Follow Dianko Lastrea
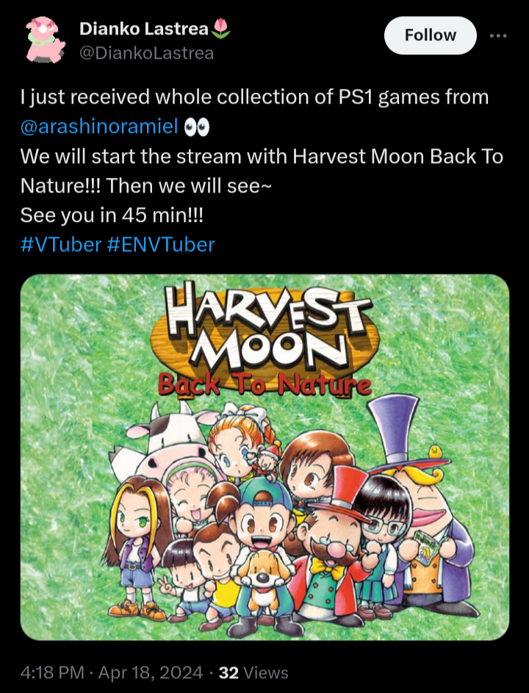The width and height of the screenshot is (529, 693). 430,35
